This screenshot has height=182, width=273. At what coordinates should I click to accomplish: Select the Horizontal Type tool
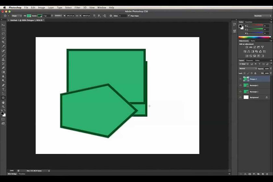pyautogui.click(x=3, y=89)
